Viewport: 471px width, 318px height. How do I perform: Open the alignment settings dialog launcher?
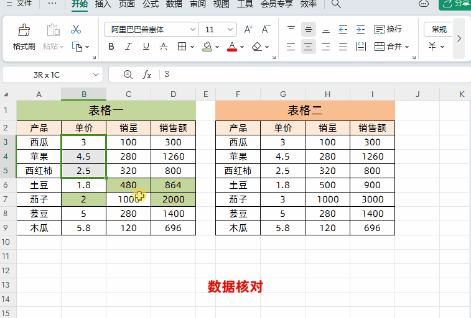[x=414, y=57]
